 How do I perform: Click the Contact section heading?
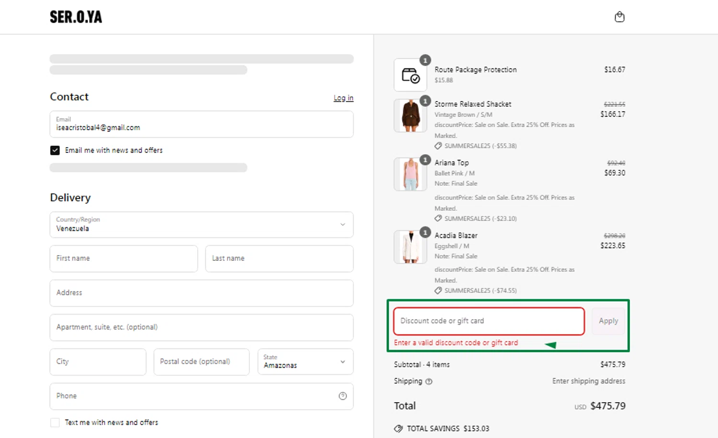coord(69,97)
